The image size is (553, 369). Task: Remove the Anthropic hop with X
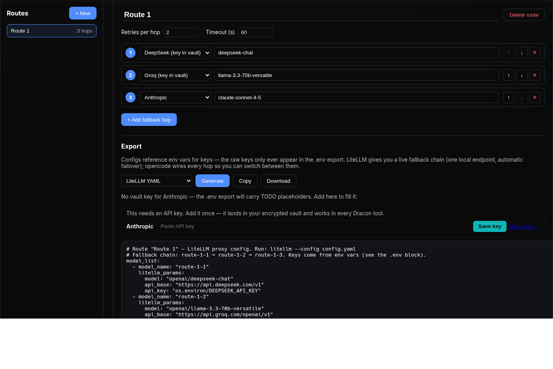535,97
